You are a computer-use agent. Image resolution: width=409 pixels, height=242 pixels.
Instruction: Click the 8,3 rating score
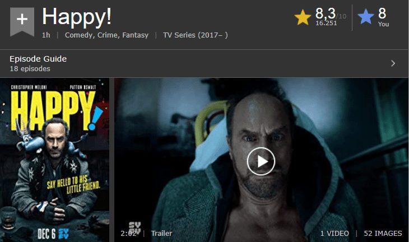326,13
